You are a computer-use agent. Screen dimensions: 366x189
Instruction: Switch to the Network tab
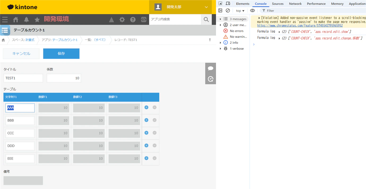coord(295,4)
